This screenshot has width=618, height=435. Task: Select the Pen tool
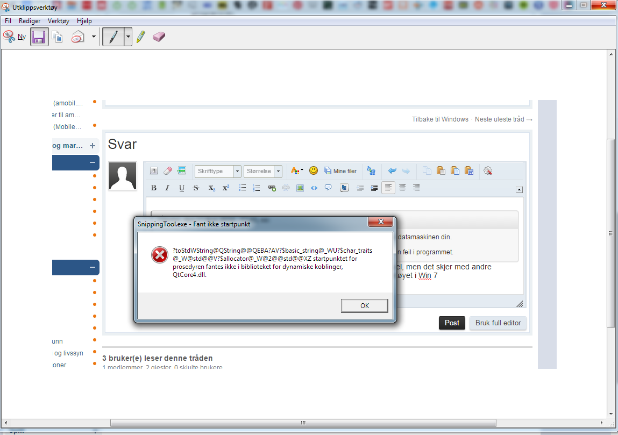click(x=113, y=37)
